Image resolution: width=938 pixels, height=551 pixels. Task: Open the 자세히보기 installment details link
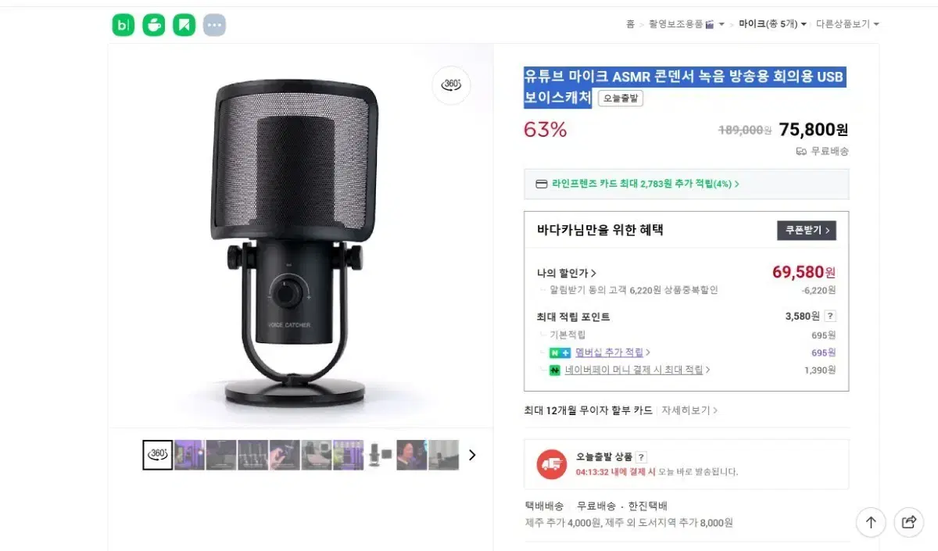(686, 409)
